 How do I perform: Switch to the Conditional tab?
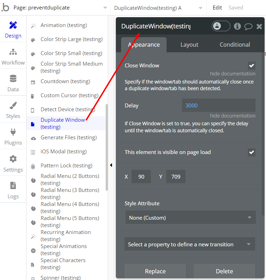[234, 45]
